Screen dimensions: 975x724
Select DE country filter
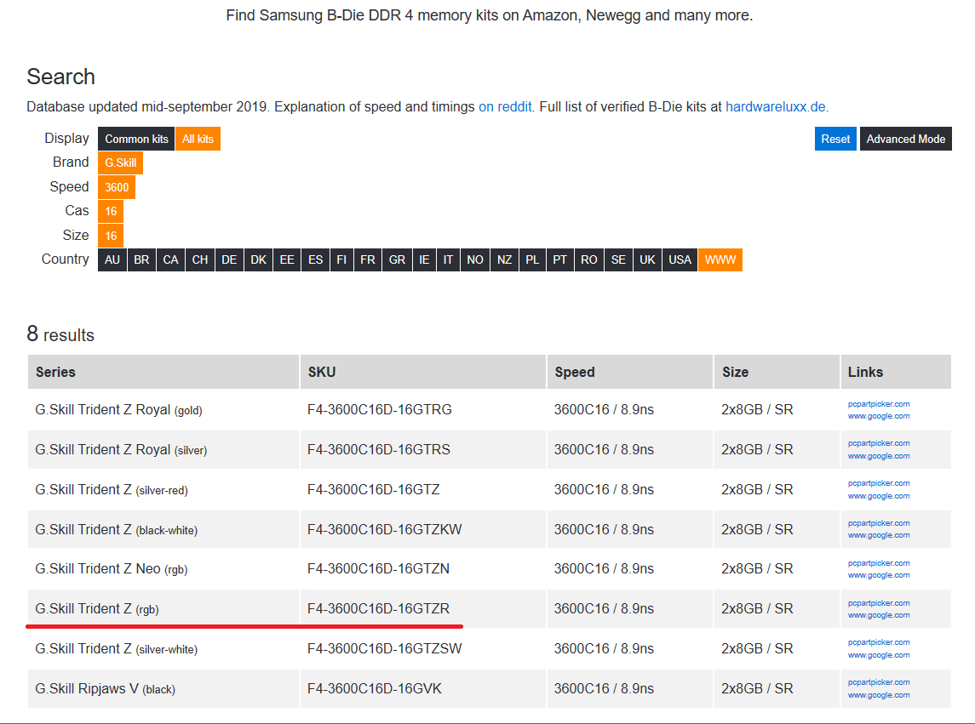pos(229,259)
